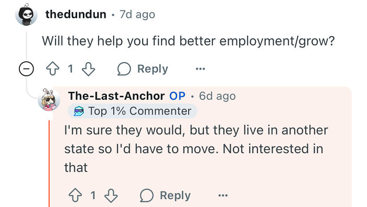Click the red thread line beside reply

49,164
